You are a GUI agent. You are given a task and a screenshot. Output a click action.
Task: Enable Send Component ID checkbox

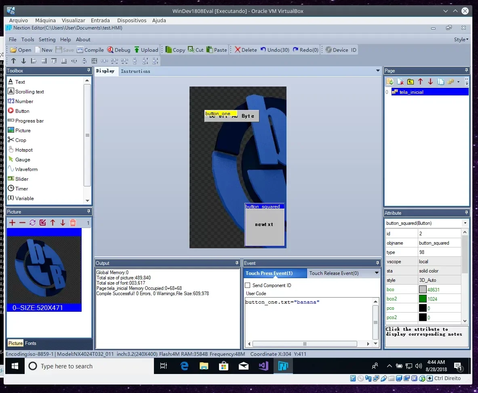click(x=248, y=285)
